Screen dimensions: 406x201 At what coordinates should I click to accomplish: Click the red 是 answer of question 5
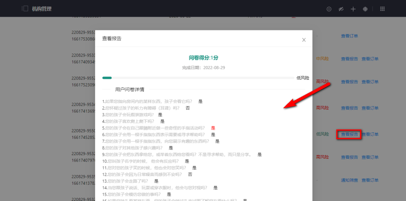213,128
